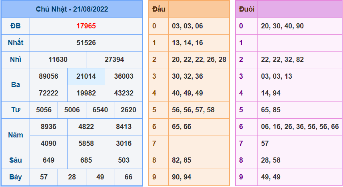
Task: Click the Đuôi column header
Action: 247,9
